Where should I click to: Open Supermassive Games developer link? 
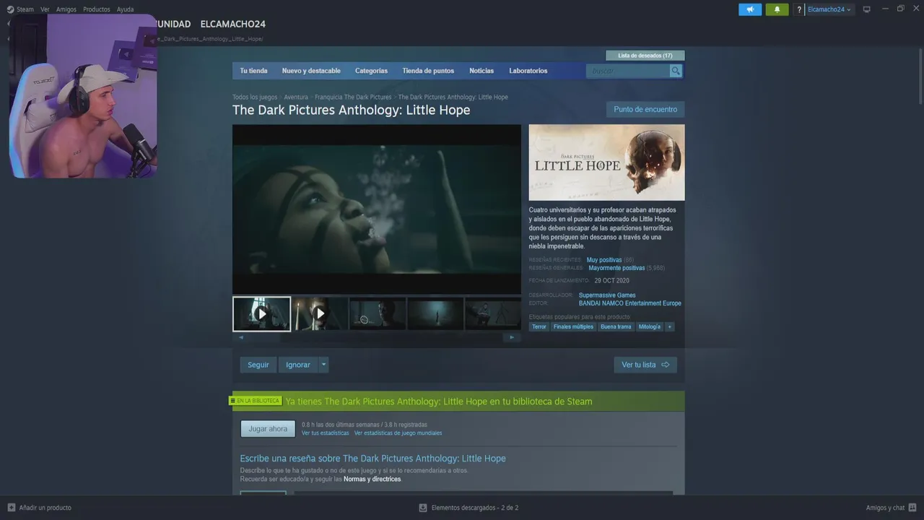pos(607,295)
